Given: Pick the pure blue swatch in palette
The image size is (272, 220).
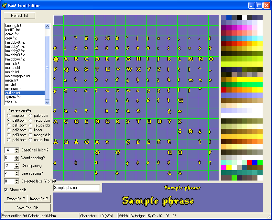Looking at the screenshot, I should pyautogui.click(x=255, y=162).
